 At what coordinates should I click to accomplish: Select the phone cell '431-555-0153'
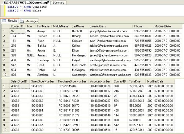[x=143, y=70]
